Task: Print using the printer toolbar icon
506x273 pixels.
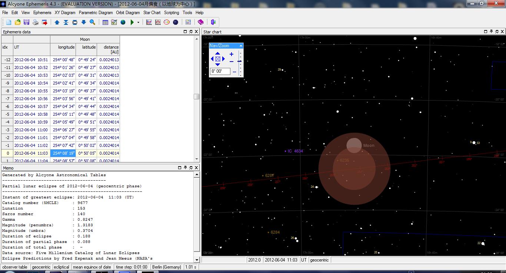Action: pyautogui.click(x=36, y=22)
